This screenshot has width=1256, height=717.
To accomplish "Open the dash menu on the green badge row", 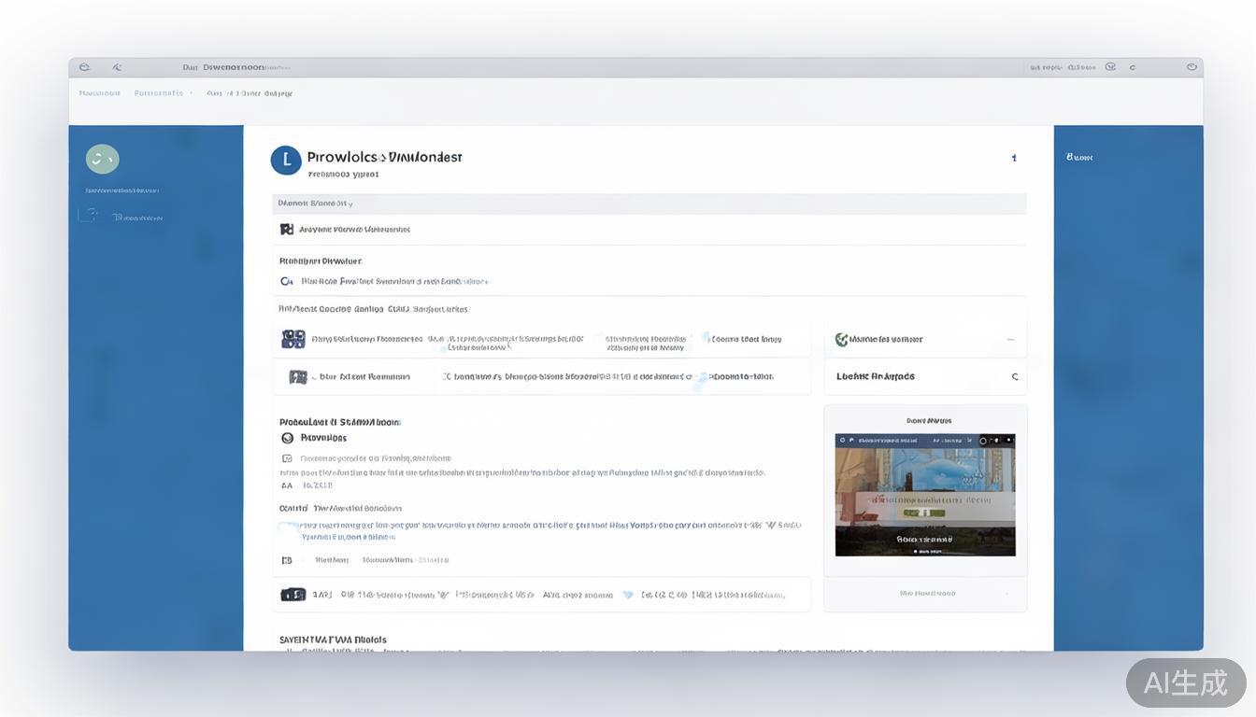I will click(x=1010, y=340).
